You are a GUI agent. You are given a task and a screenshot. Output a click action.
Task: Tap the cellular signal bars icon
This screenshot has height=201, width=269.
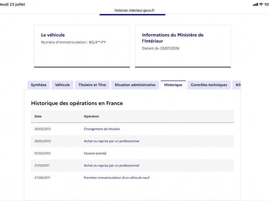pyautogui.click(x=255, y=4)
